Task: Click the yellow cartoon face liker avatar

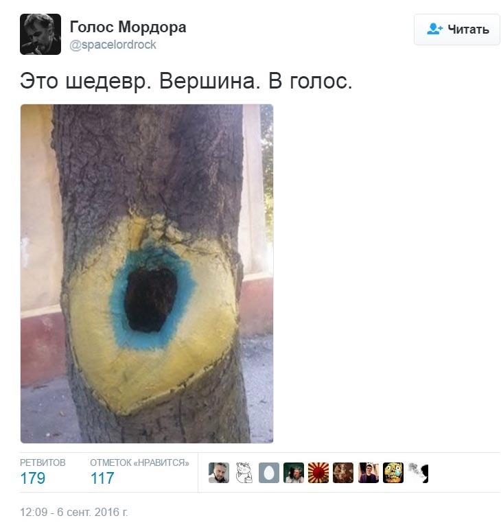Action: [393, 473]
